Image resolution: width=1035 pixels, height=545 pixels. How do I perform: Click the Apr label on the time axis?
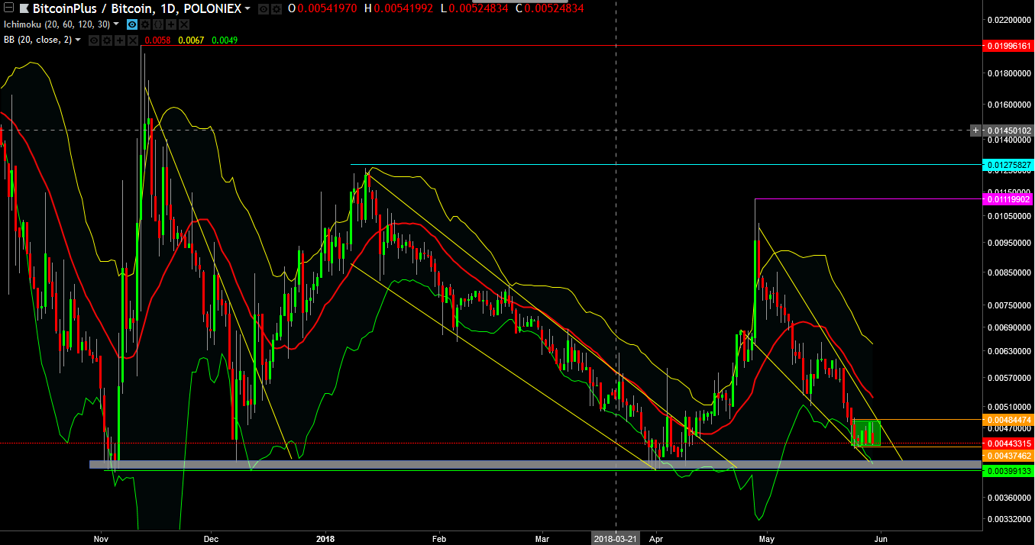(x=656, y=538)
